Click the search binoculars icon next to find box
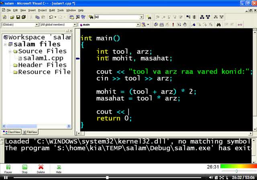This screenshot has width=257, height=180. click(x=149, y=17)
